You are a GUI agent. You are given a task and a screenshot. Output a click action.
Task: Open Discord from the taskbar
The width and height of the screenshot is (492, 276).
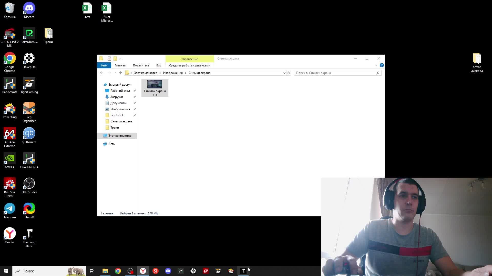168,271
